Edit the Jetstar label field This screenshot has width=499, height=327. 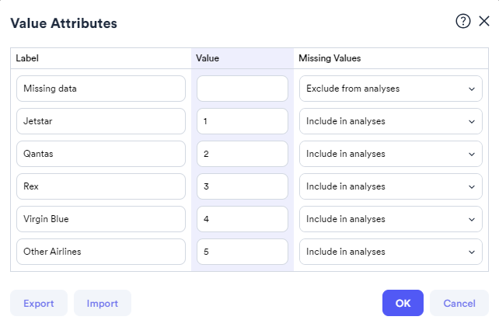[x=101, y=121]
